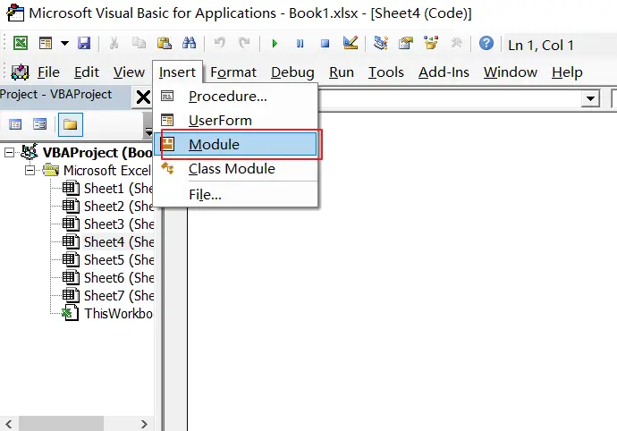Click project pane scrollbar right arrow
Viewport: 617px width, 431px height.
click(x=144, y=424)
